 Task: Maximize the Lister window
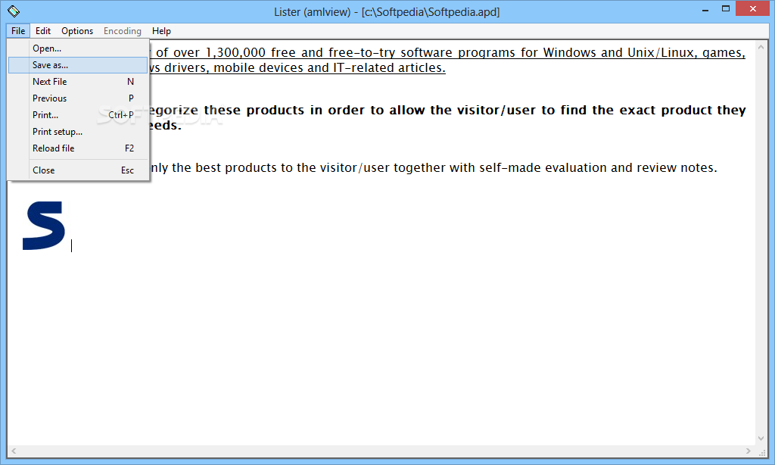point(726,9)
